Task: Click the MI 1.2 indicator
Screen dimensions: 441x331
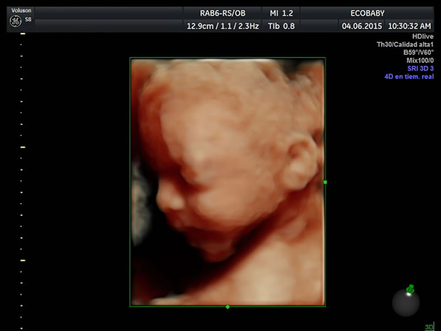Action: pos(281,13)
